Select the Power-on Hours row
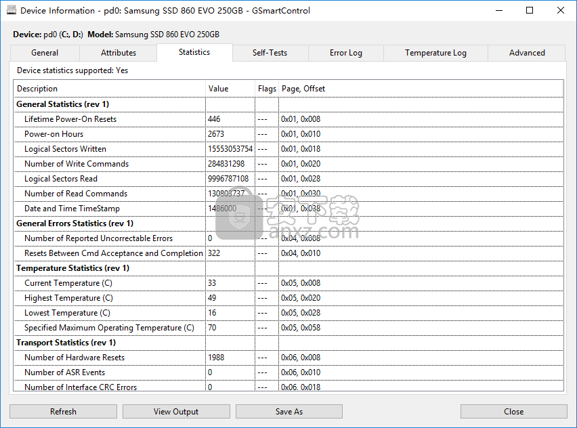Screen dimensions: 577x428 [288, 134]
